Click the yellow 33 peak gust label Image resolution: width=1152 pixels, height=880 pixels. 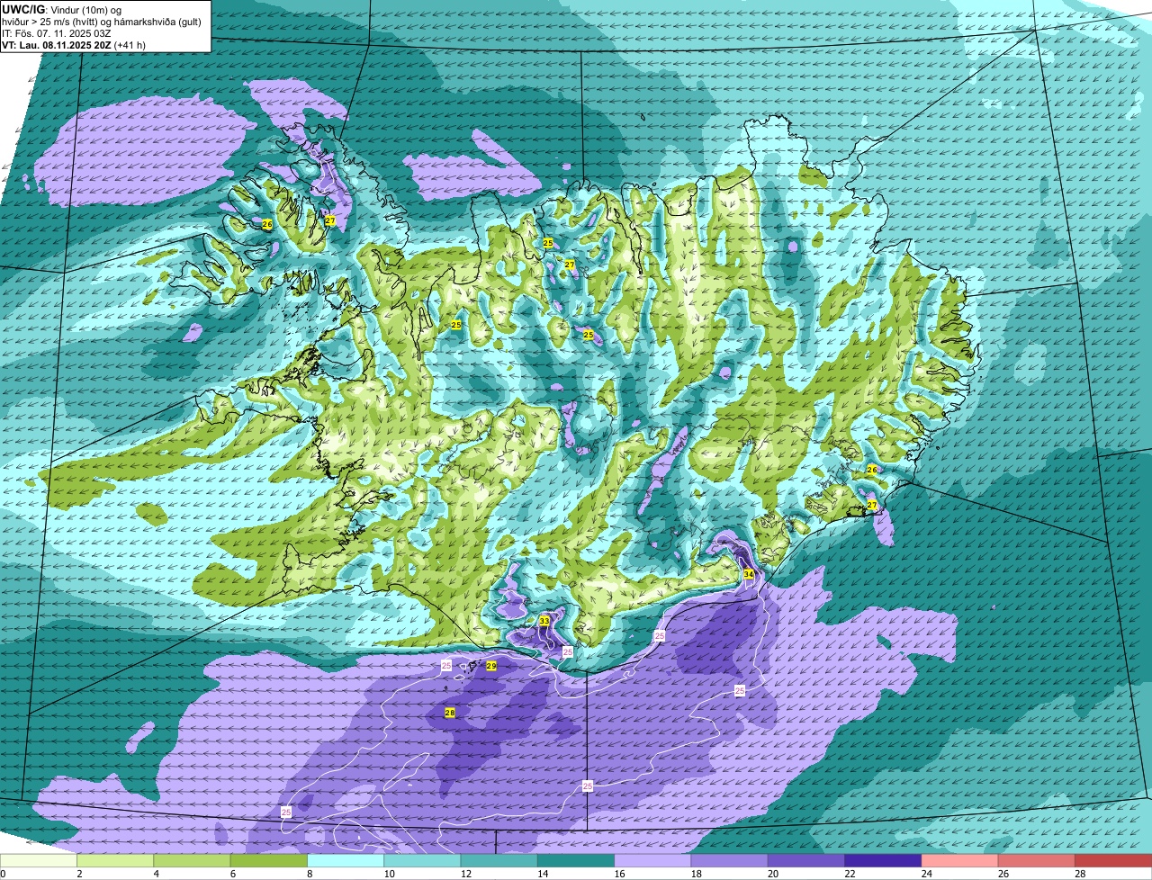[x=544, y=621]
